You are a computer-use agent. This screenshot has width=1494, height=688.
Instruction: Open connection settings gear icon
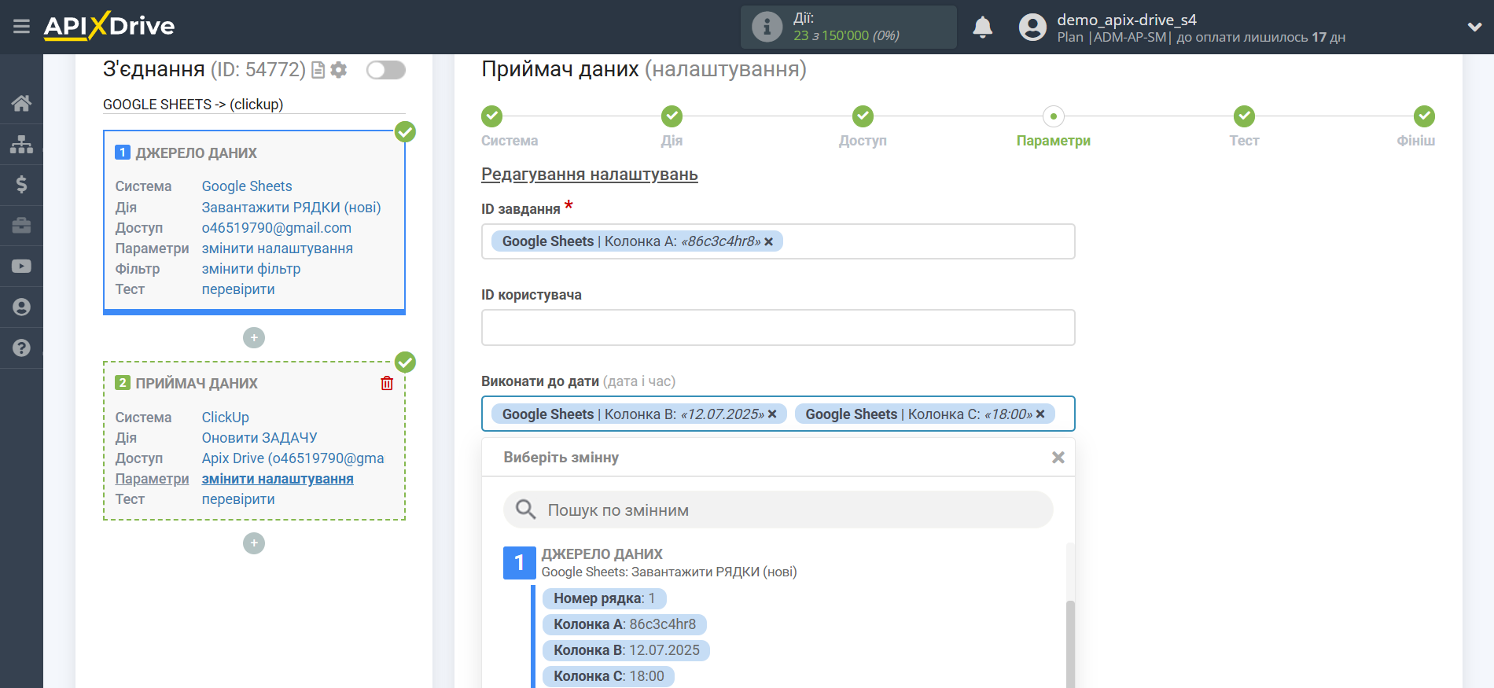coord(339,70)
